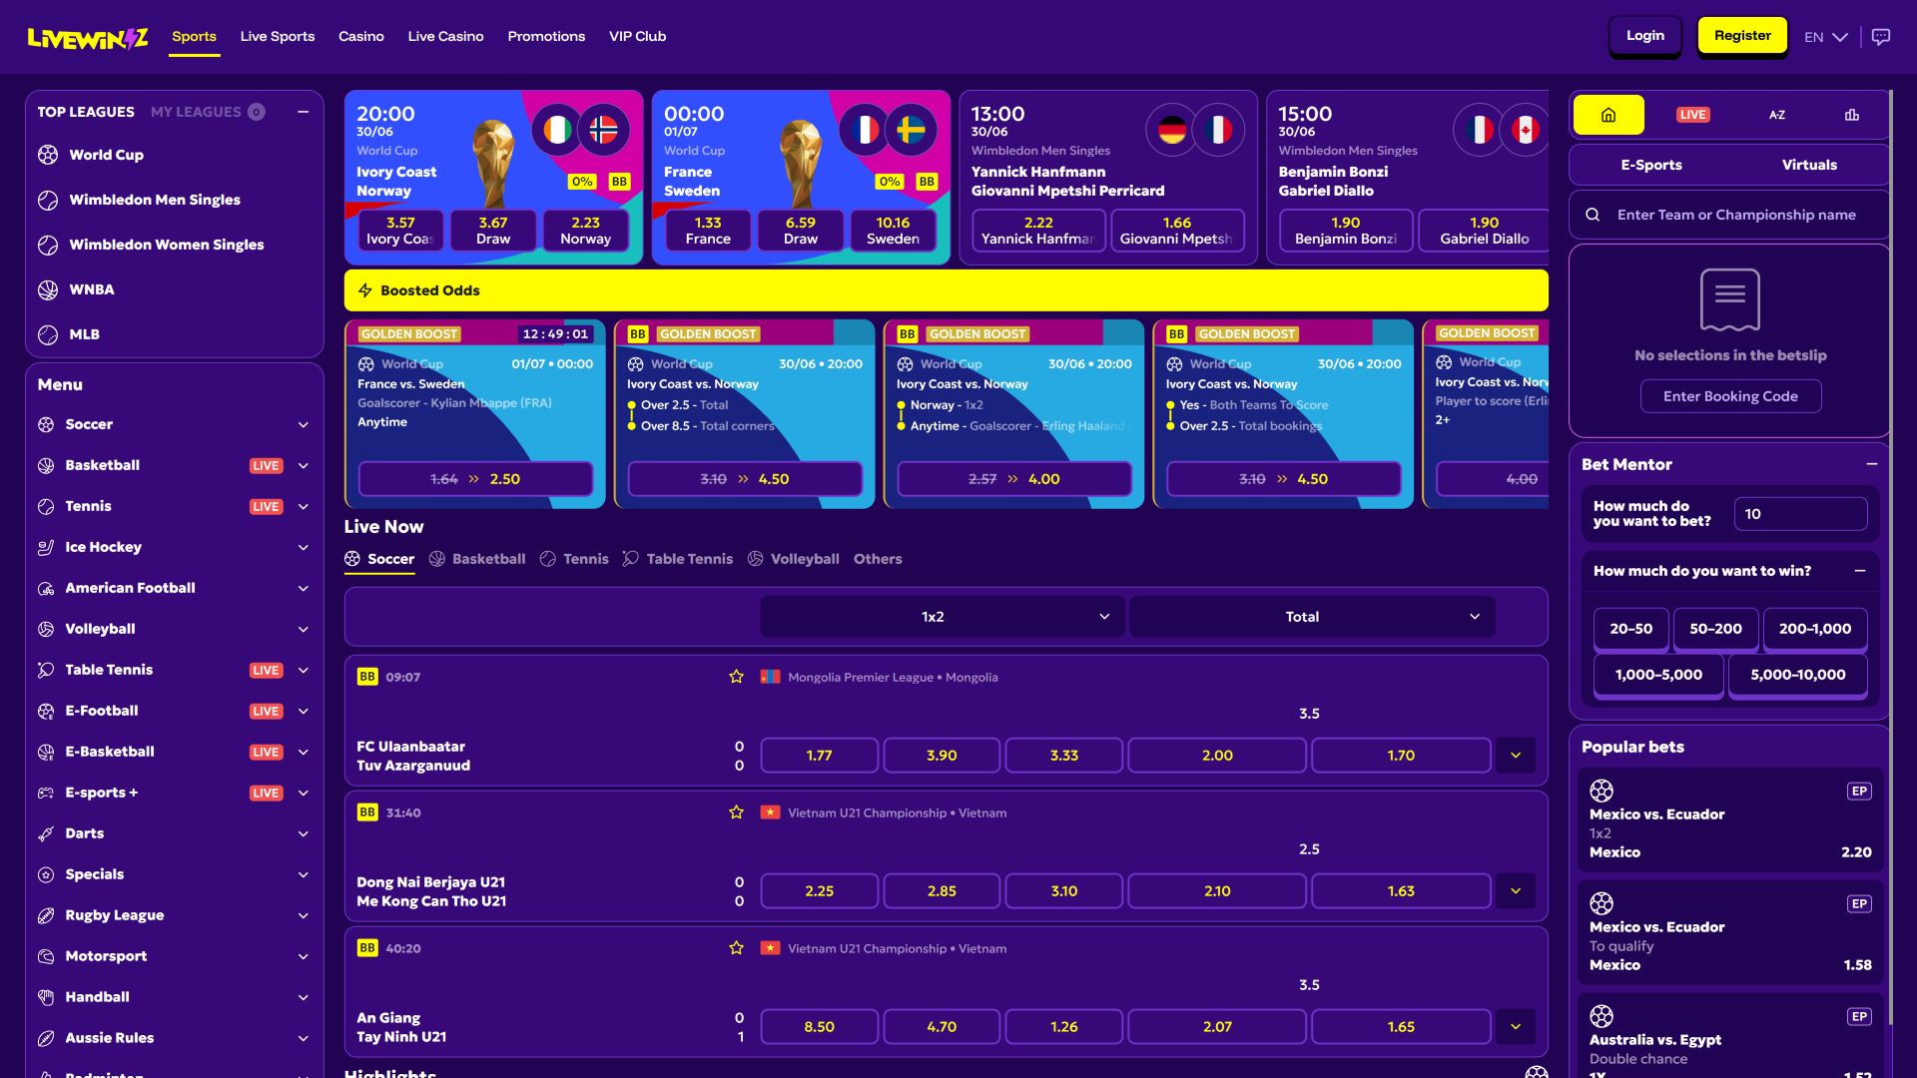This screenshot has height=1078, width=1917.
Task: Open the Casino nav item
Action: [x=361, y=36]
